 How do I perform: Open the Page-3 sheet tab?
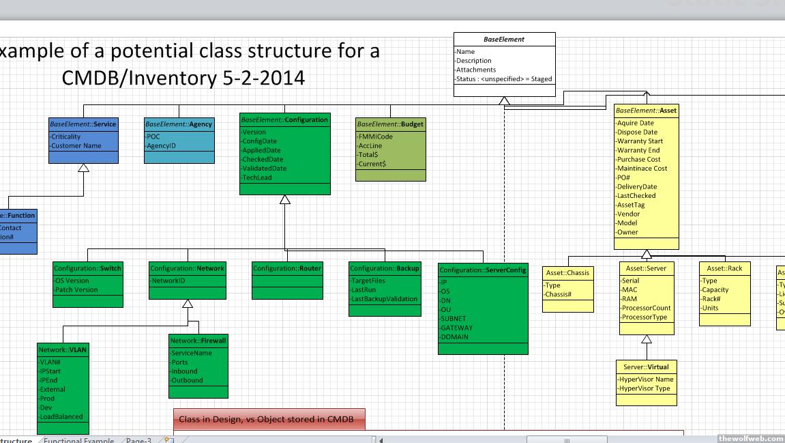tap(138, 440)
